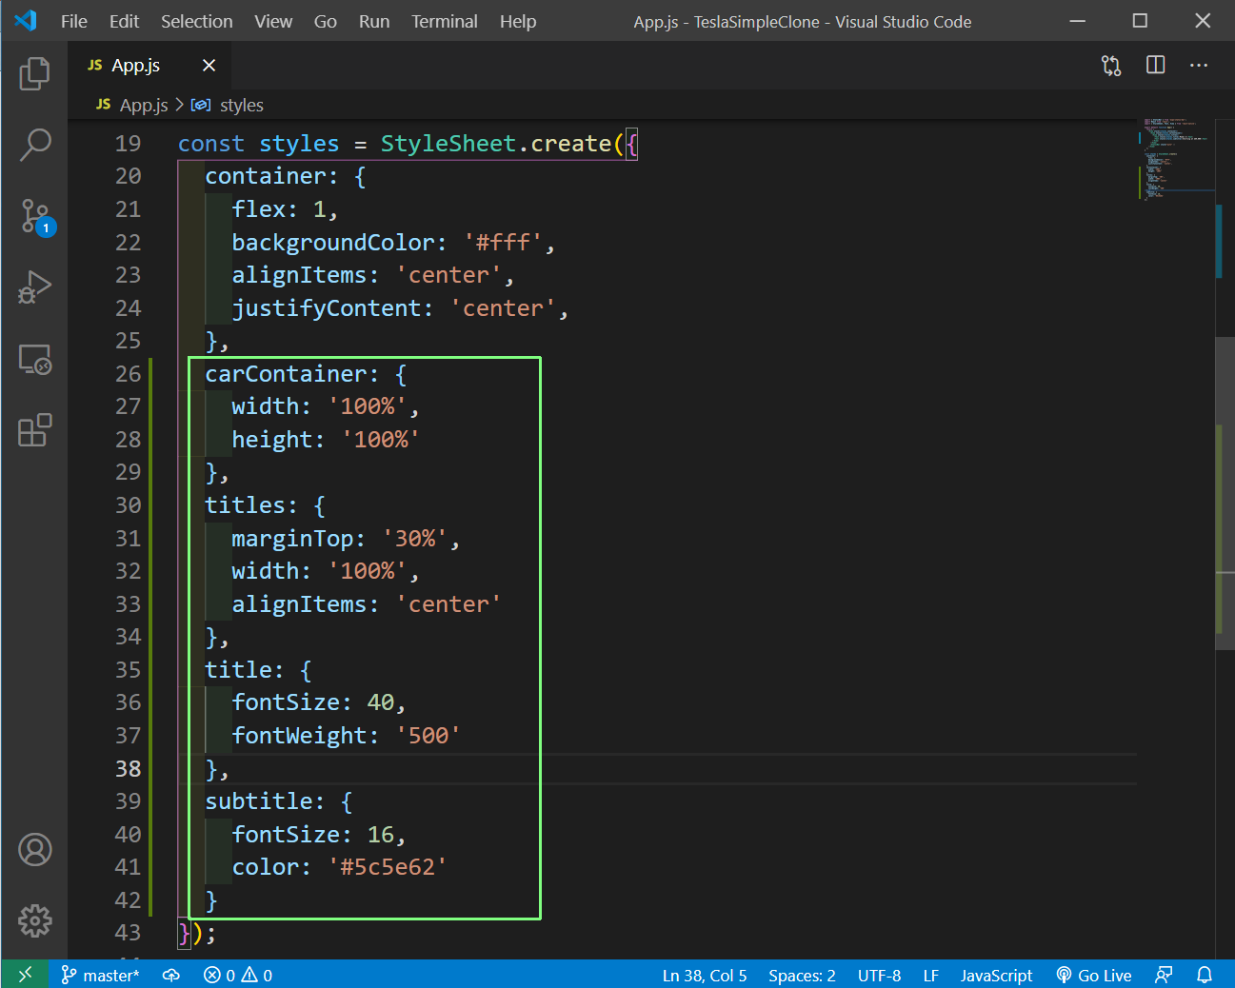This screenshot has width=1235, height=988.
Task: Click the subtitle key on line 39
Action: 259,801
